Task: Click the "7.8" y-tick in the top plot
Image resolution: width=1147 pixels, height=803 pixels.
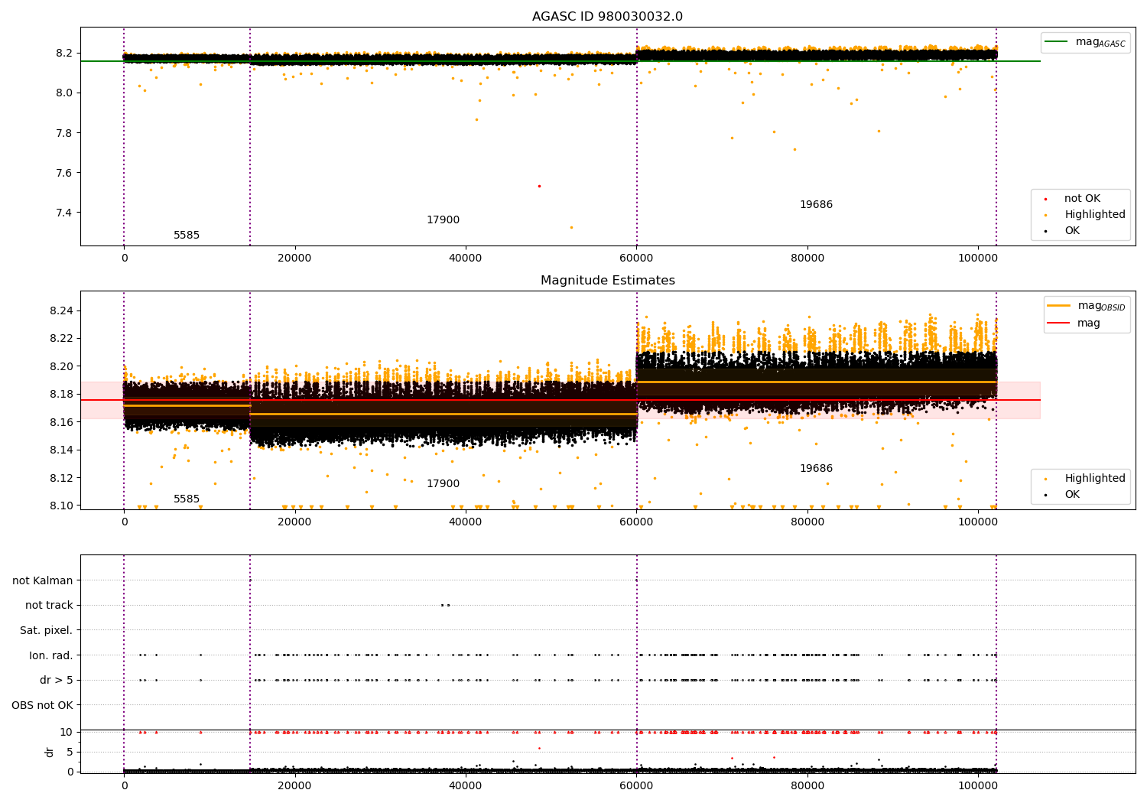Action: pyautogui.click(x=64, y=133)
